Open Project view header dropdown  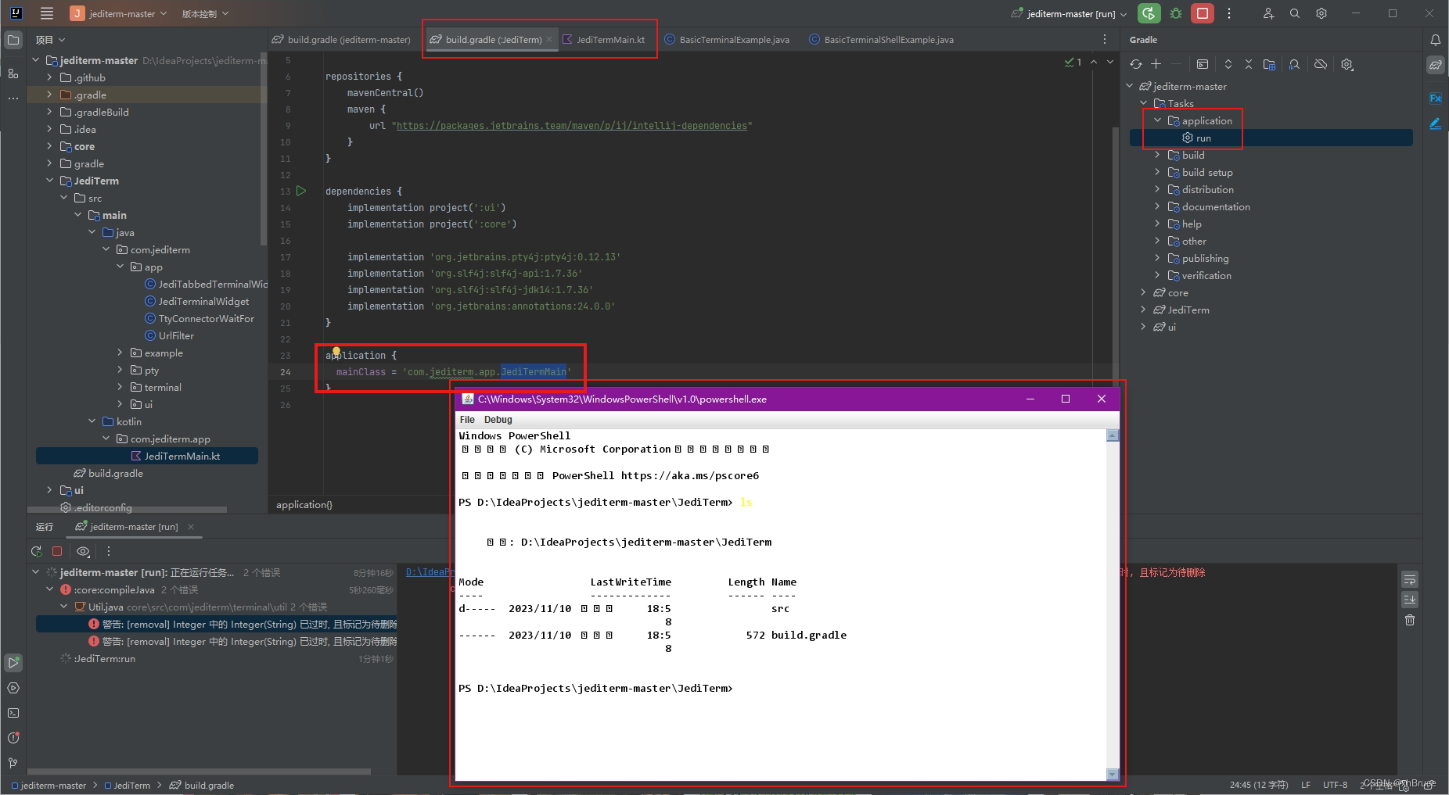(x=50, y=40)
